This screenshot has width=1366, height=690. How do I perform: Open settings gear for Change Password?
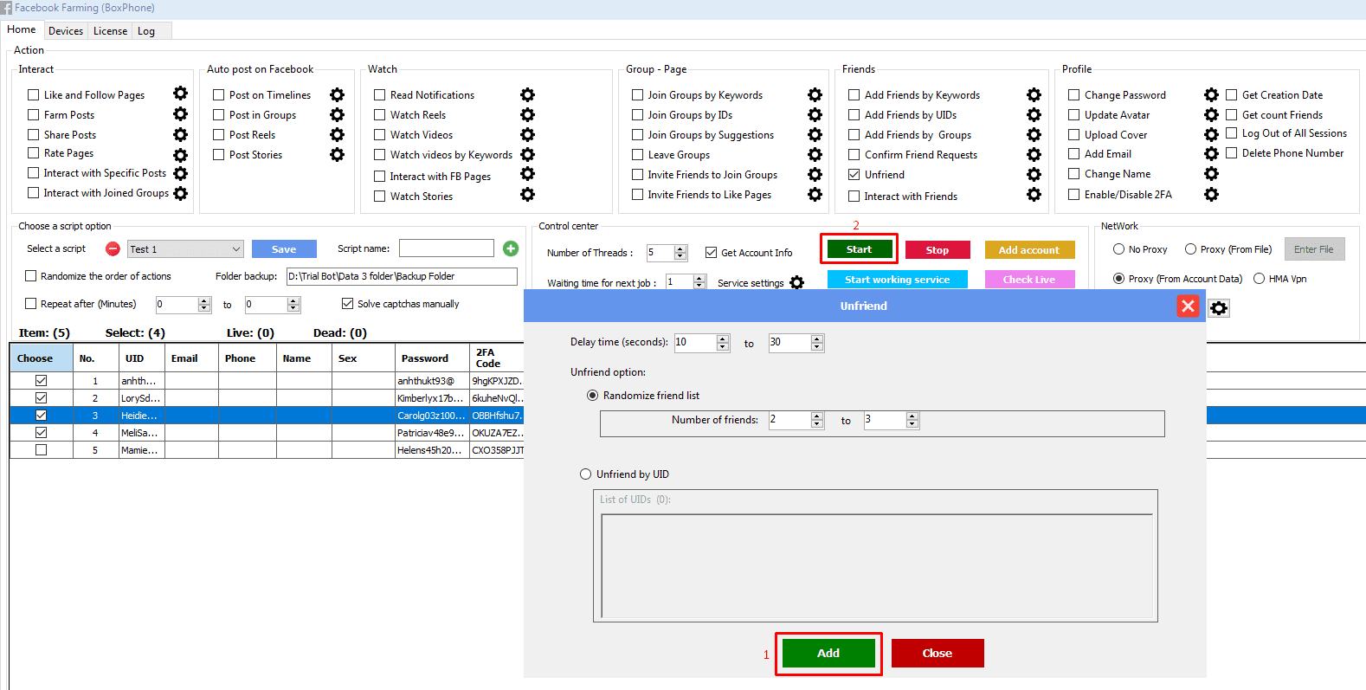(x=1211, y=94)
